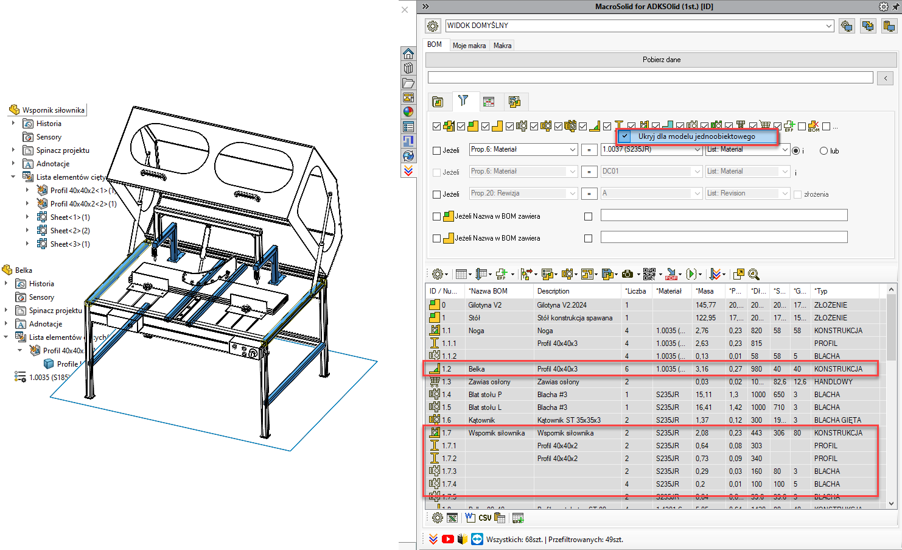The height and width of the screenshot is (550, 902).
Task: Click the table columns toolbar icon
Action: 461,274
